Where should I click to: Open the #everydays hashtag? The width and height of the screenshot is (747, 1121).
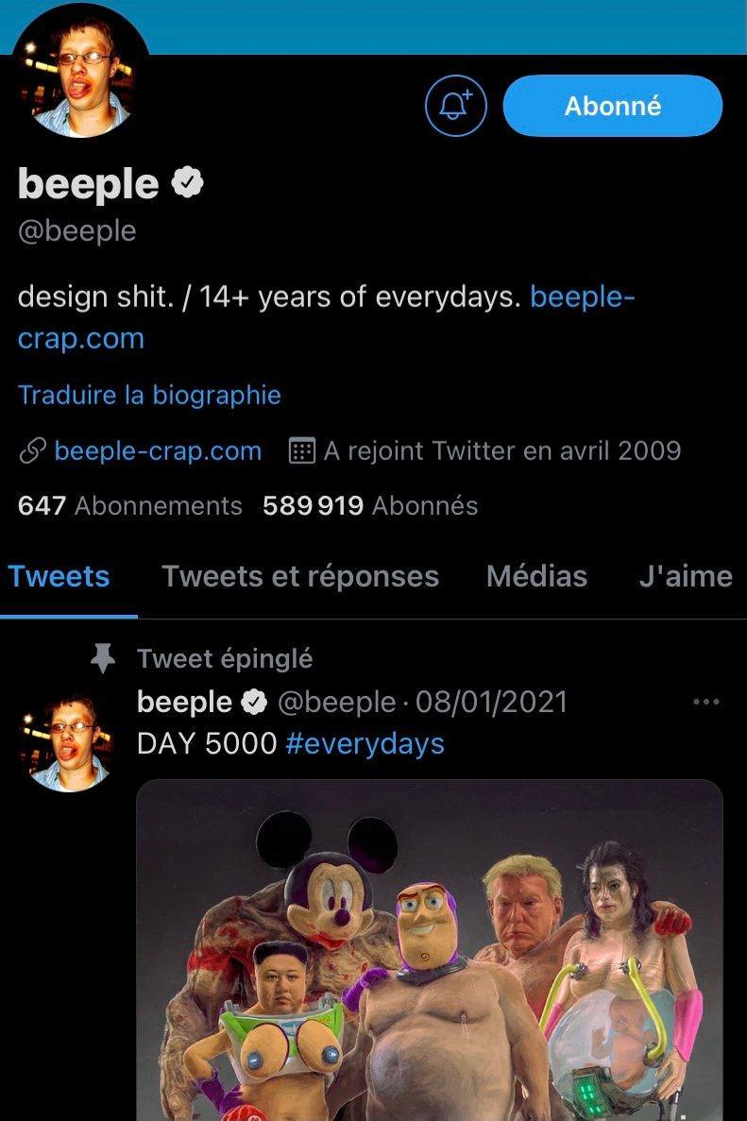tap(365, 743)
